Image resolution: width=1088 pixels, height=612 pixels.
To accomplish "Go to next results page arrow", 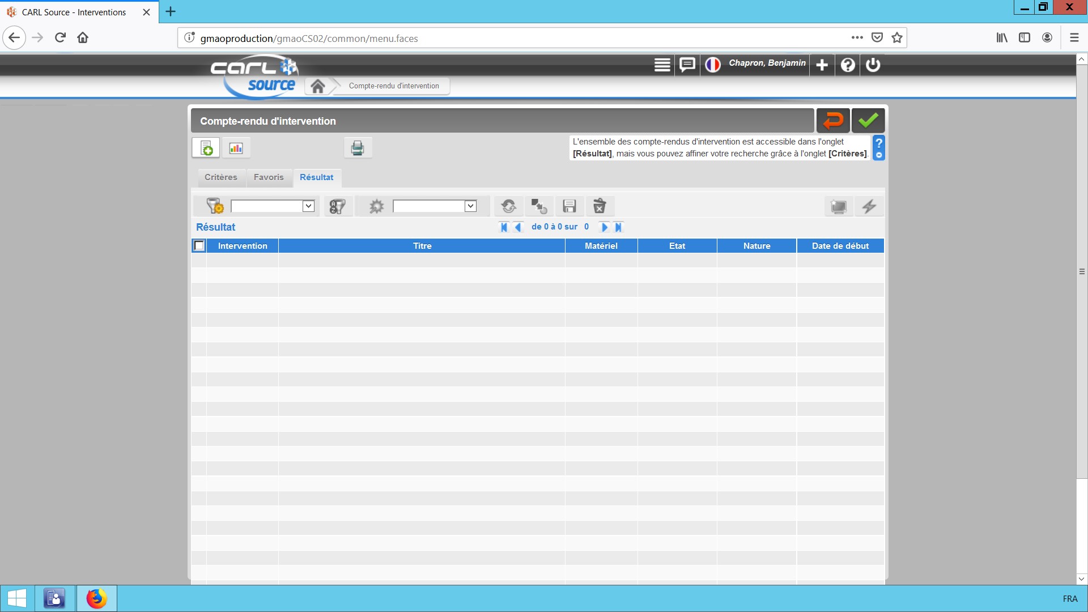I will pos(604,227).
